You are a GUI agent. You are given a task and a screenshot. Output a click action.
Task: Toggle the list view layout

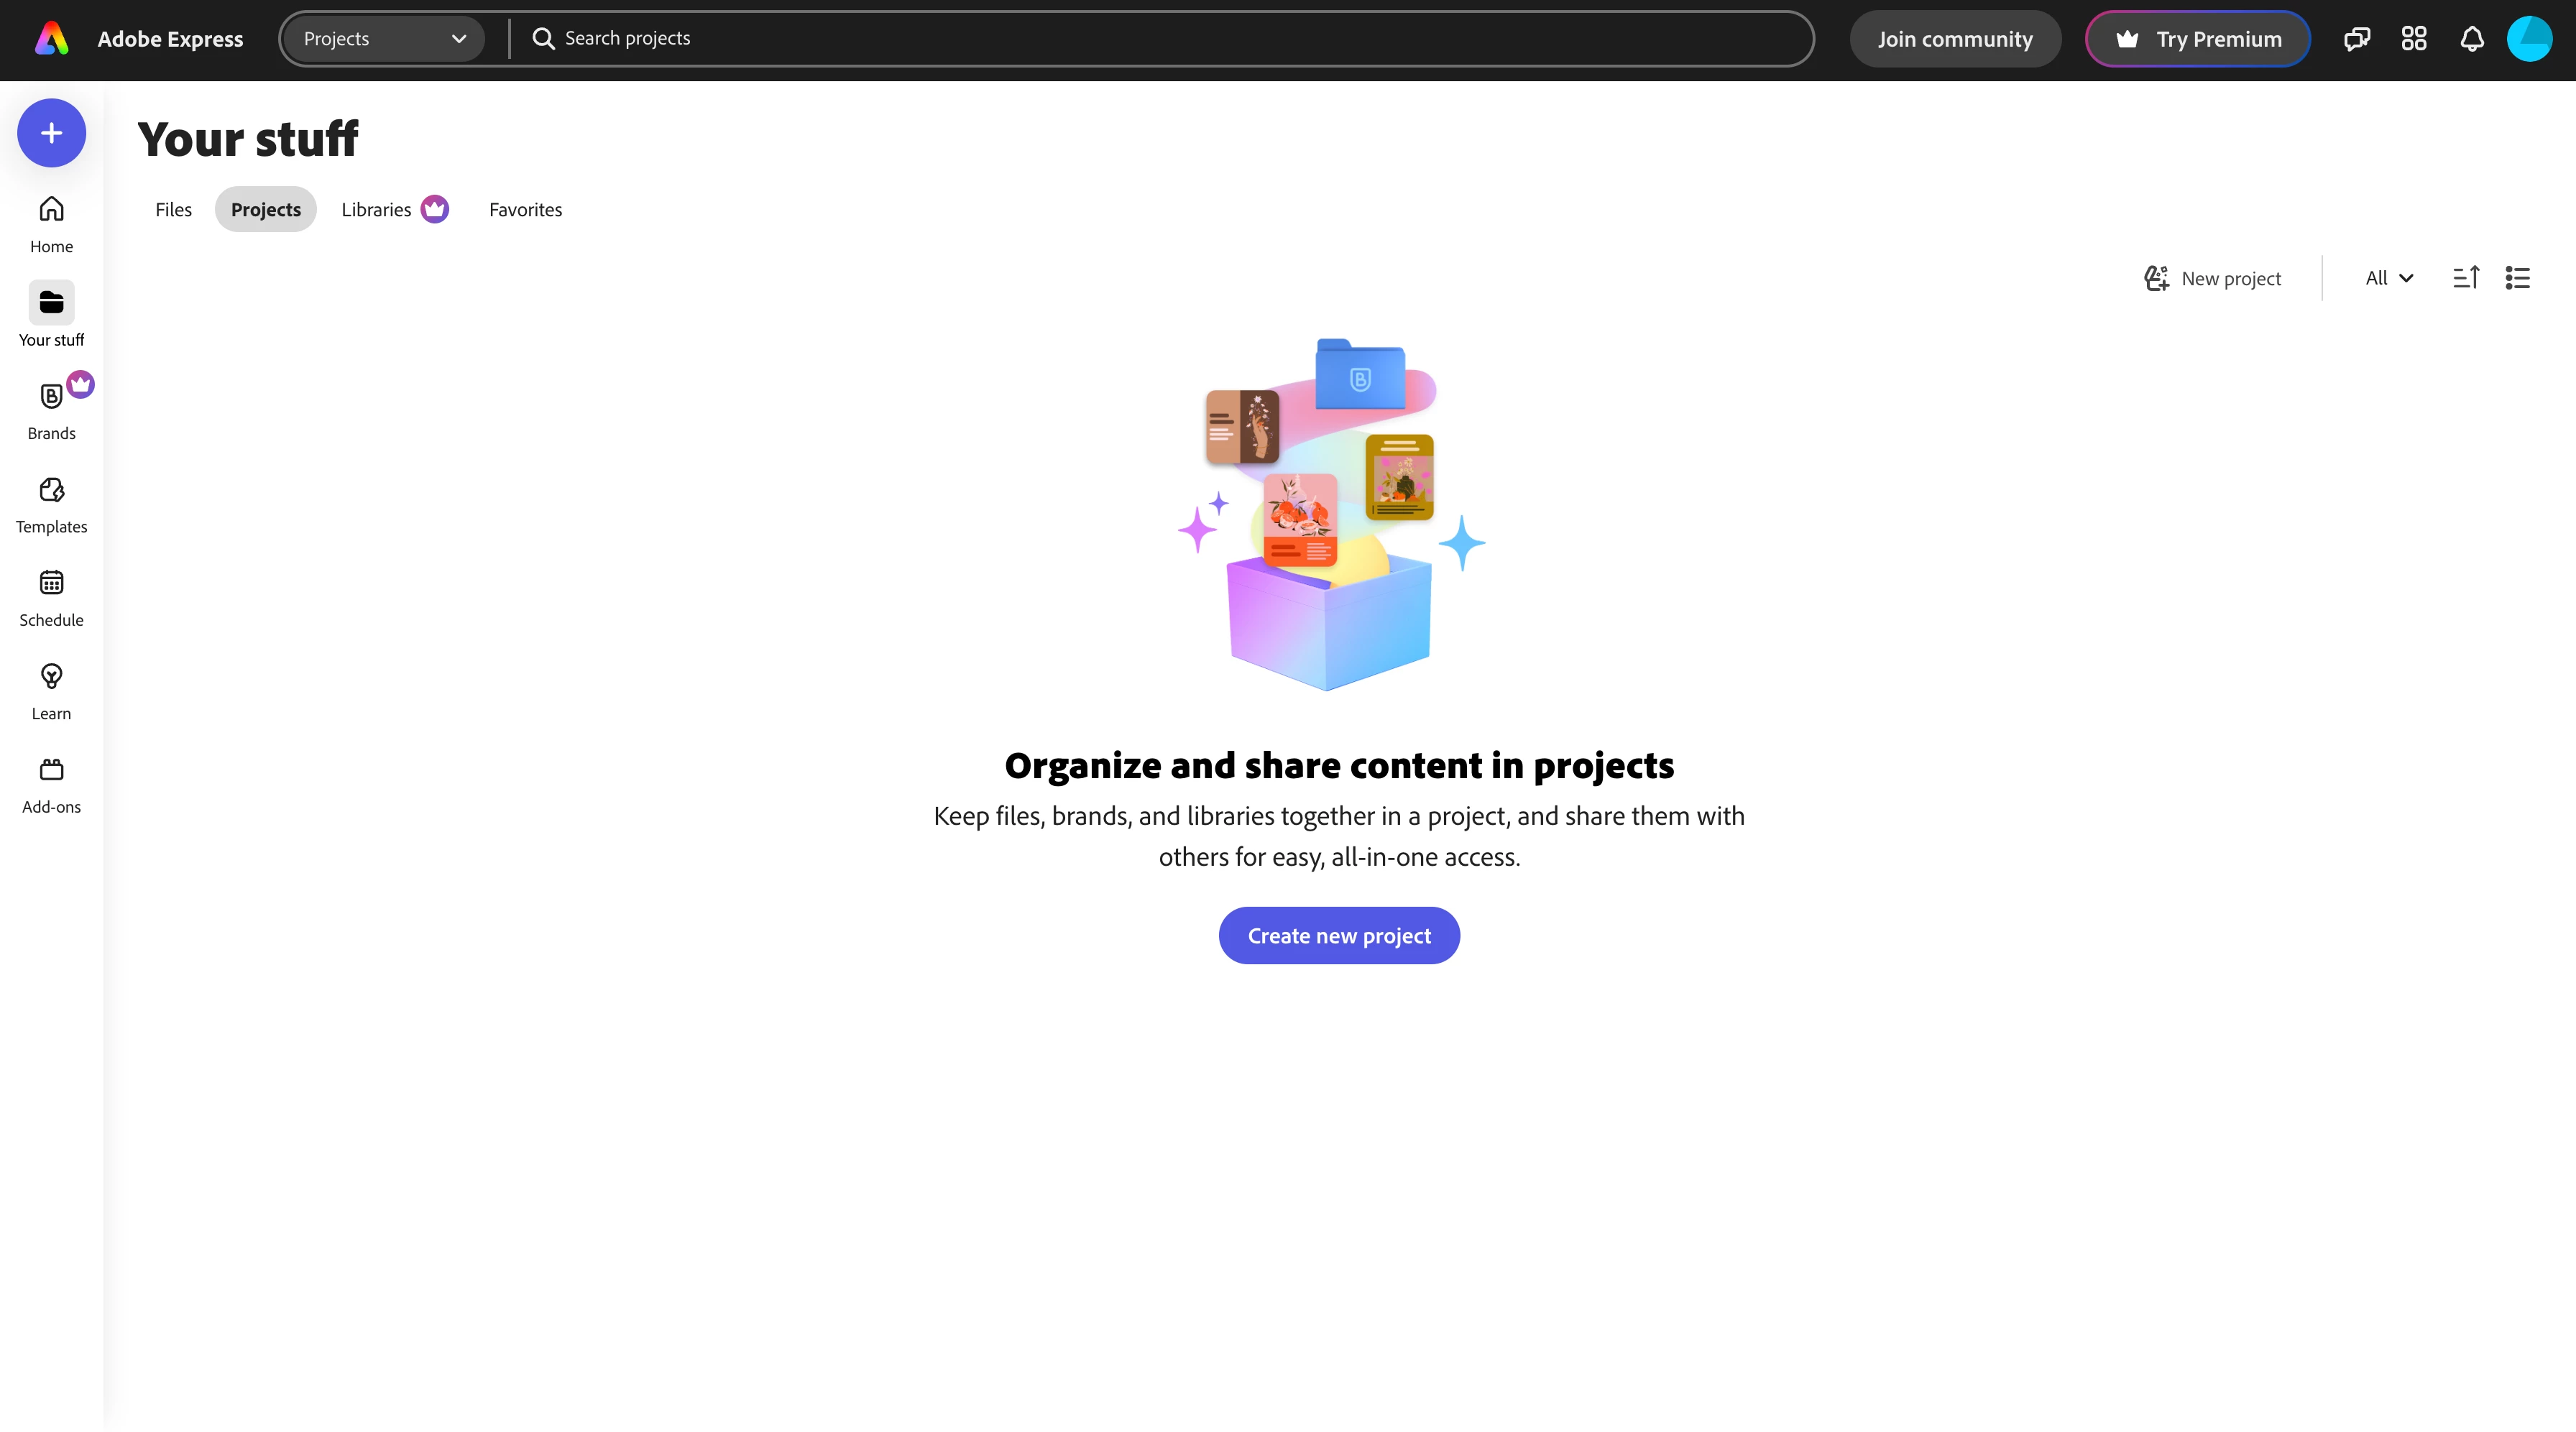(2517, 278)
